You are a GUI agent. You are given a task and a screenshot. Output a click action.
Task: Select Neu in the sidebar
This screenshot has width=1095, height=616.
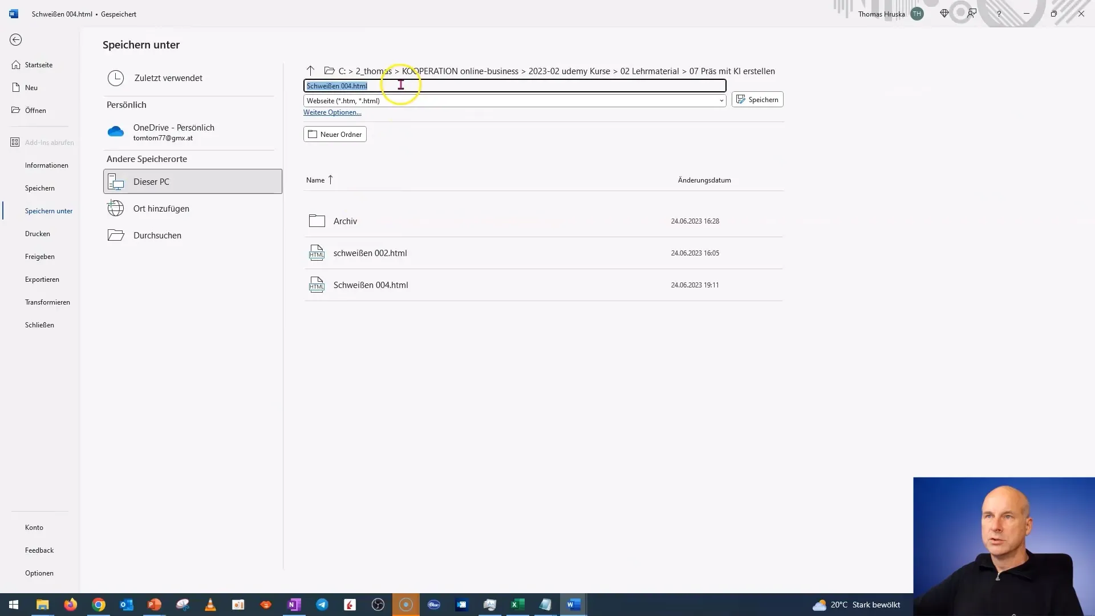pos(31,88)
